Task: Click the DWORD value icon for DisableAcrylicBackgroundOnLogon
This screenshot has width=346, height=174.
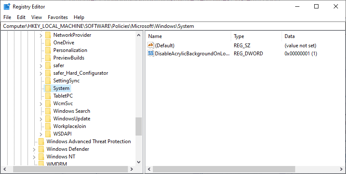Action: point(151,54)
